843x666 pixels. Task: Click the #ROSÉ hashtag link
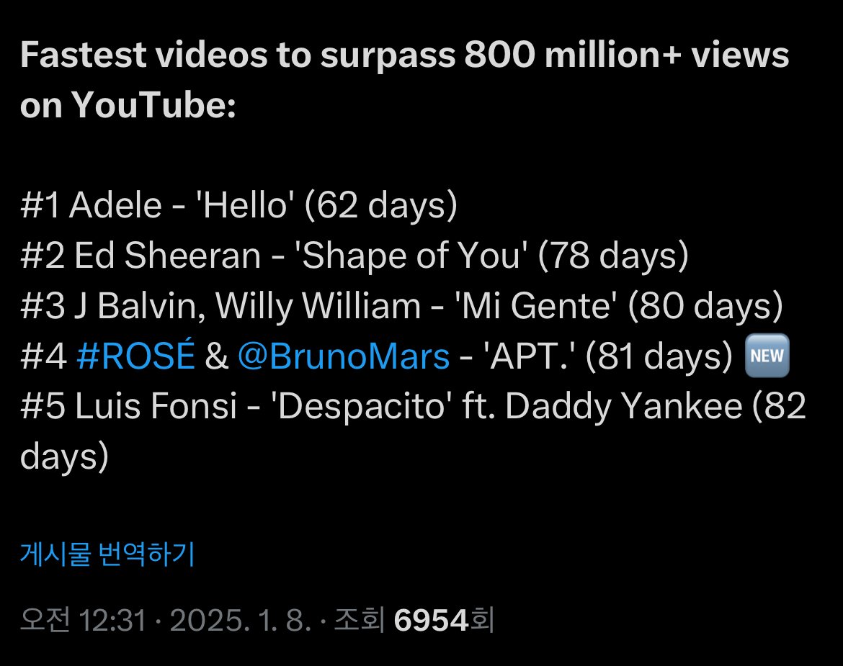(135, 357)
